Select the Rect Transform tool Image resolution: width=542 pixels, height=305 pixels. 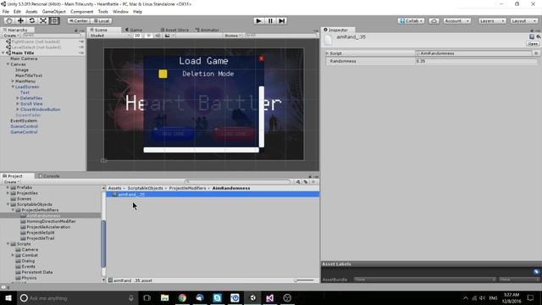54,20
